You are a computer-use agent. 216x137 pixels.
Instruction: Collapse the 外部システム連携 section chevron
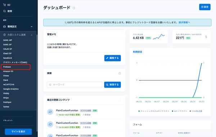[32, 35]
